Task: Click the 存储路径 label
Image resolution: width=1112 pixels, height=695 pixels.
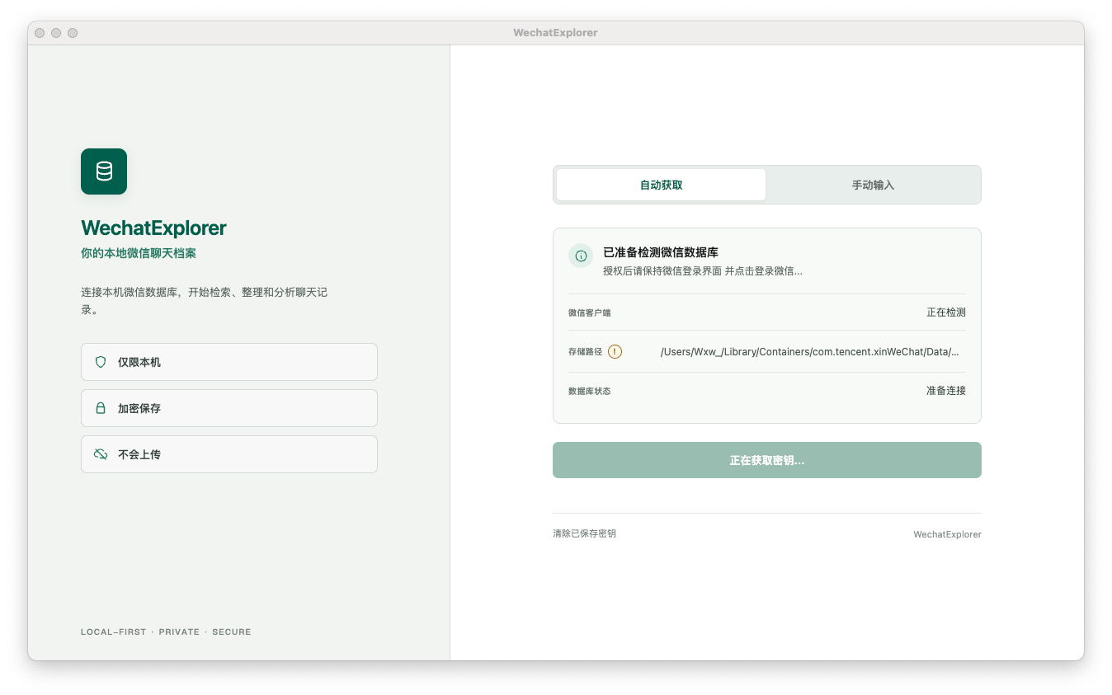Action: click(586, 352)
